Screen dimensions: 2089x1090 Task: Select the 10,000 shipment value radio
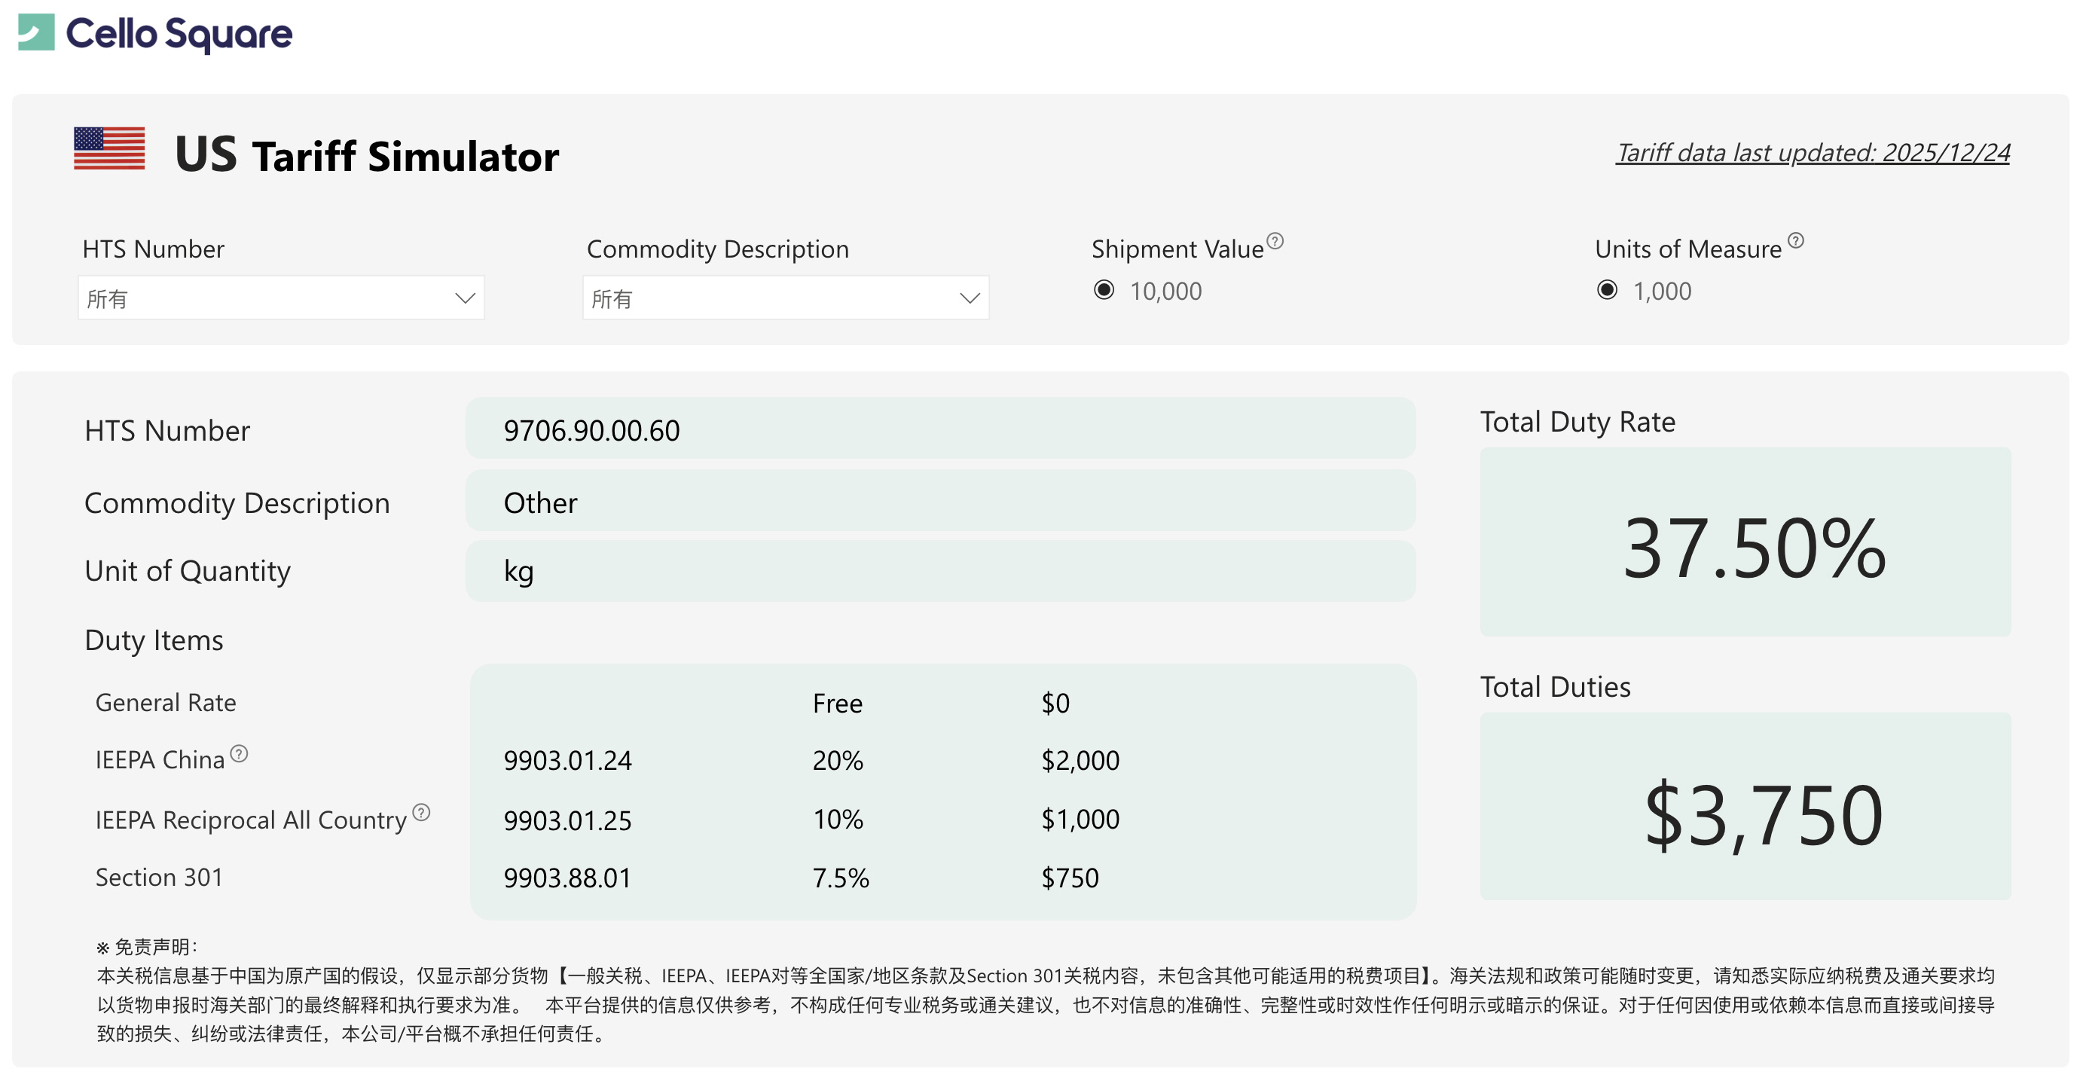click(x=1104, y=290)
